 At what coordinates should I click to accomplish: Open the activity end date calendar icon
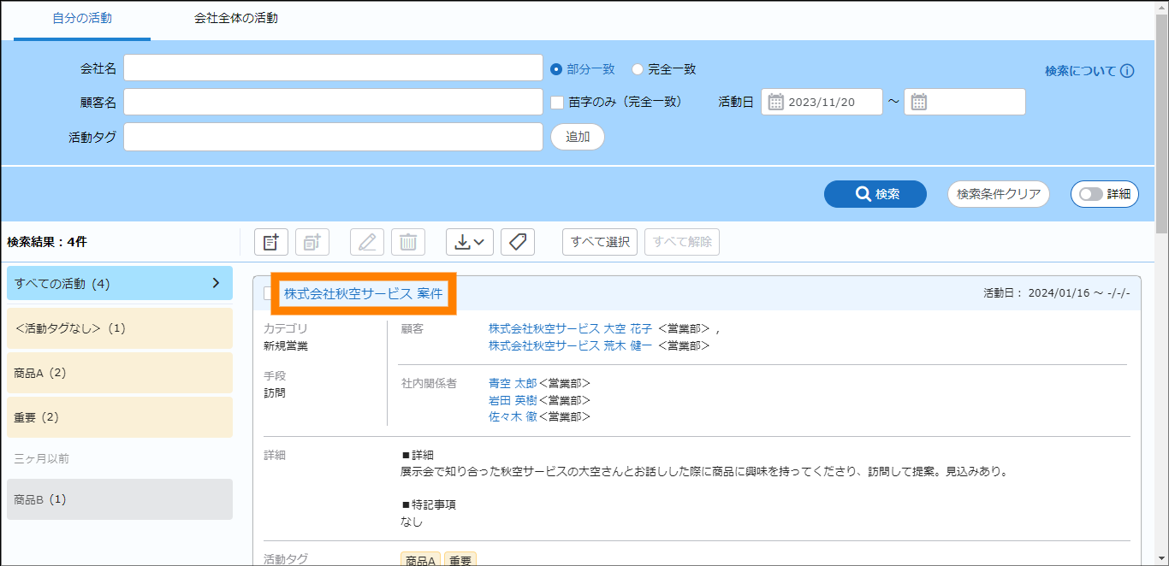(x=919, y=103)
